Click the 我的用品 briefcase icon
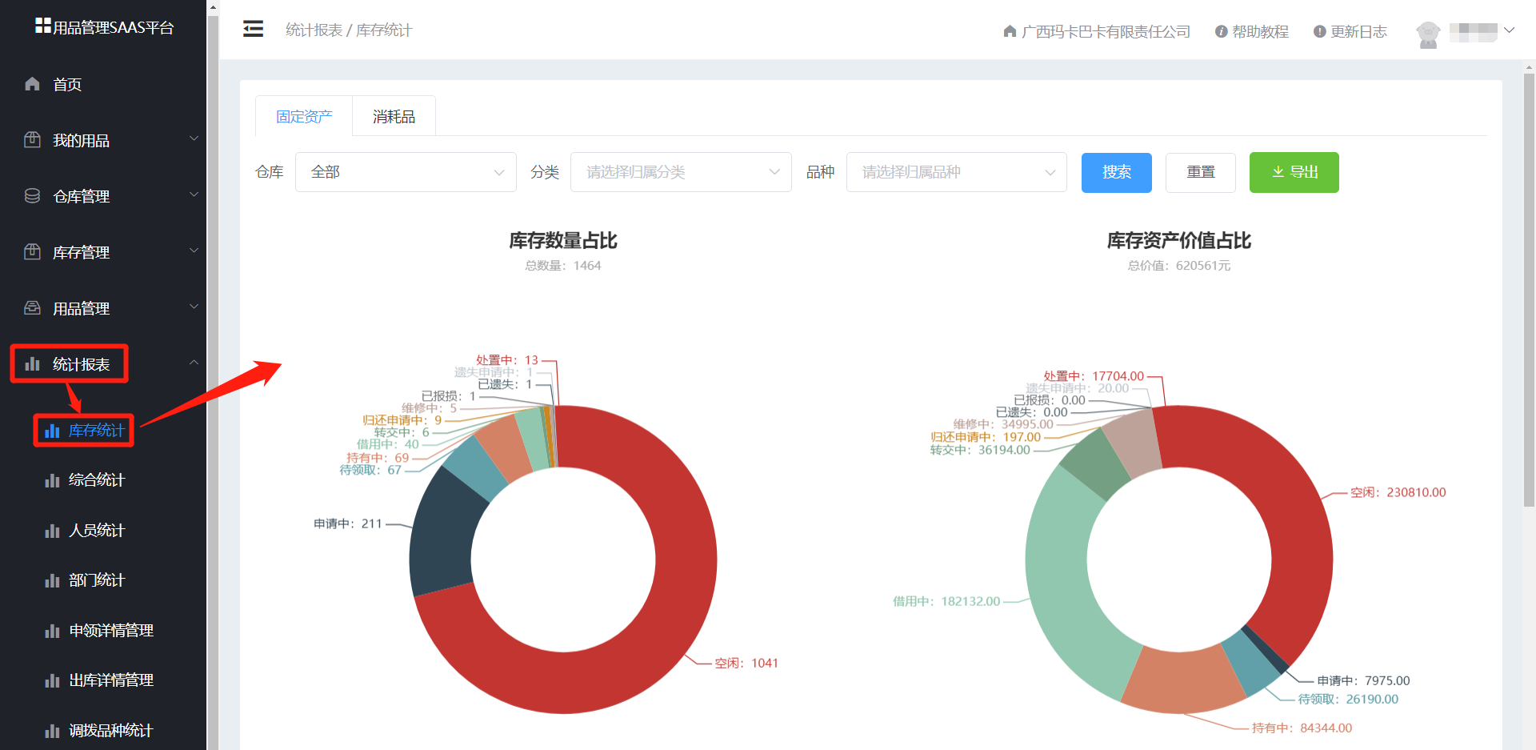This screenshot has width=1536, height=750. pyautogui.click(x=32, y=140)
